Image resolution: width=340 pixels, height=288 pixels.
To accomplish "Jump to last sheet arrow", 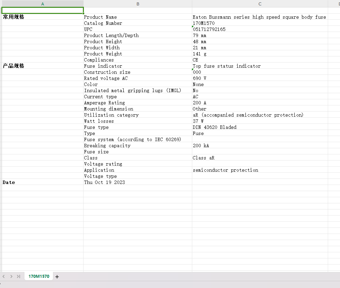I will click(19, 276).
